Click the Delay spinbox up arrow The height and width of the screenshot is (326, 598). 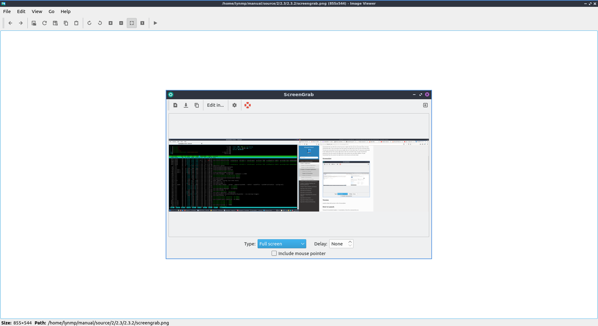click(350, 242)
